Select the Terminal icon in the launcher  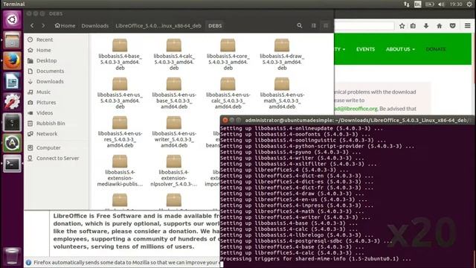click(x=12, y=164)
